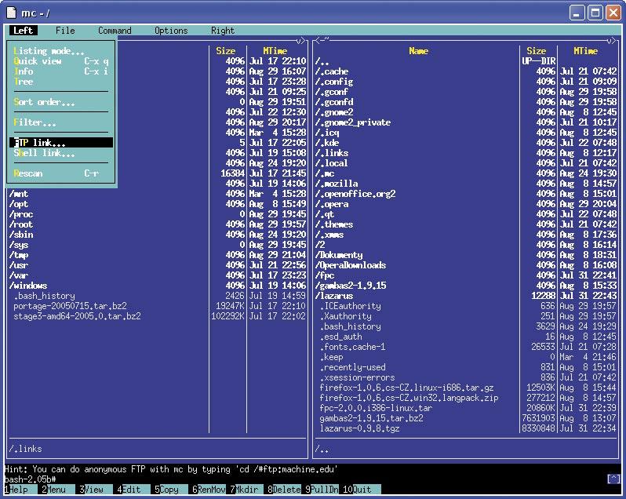This screenshot has width=626, height=499.
Task: Select the .xsession-errors file
Action: (466, 377)
